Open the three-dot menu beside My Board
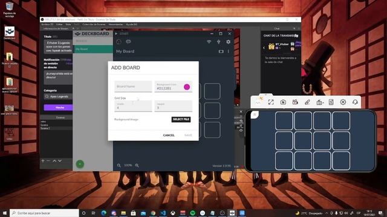Viewport: 387px width, 217px height. tap(229, 51)
